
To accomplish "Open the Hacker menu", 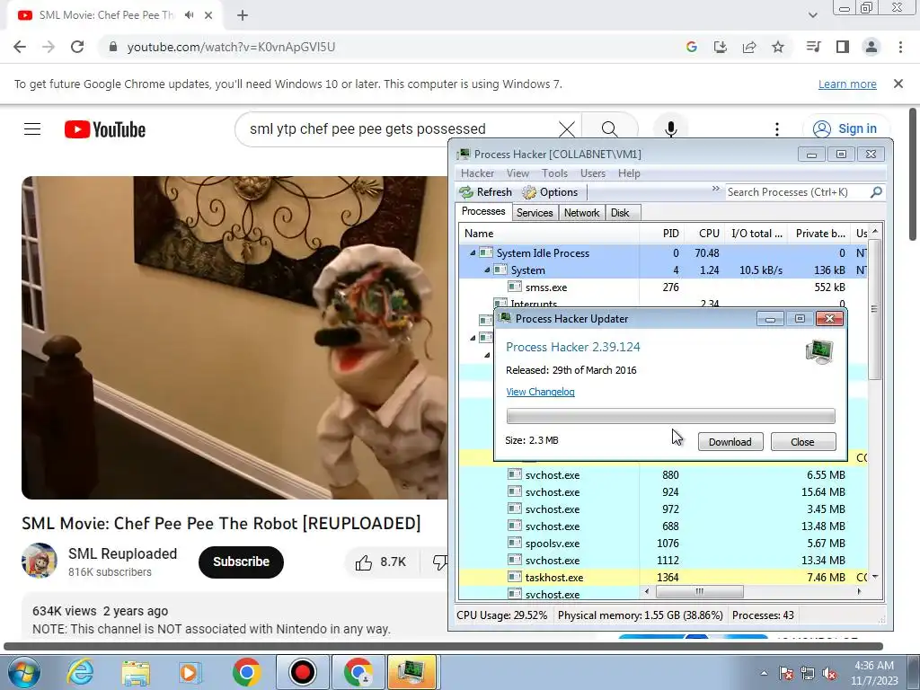I will [477, 173].
